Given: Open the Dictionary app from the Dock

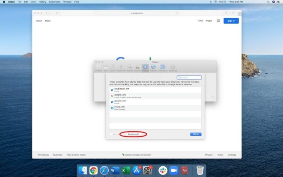Looking at the screenshot, I should [x=184, y=170].
